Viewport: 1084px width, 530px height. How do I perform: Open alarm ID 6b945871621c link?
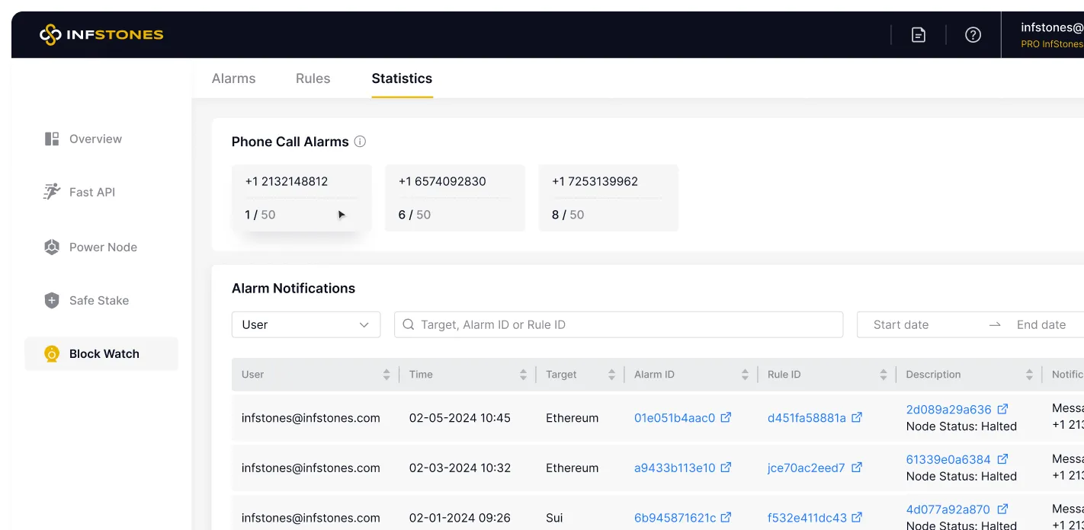tap(675, 518)
